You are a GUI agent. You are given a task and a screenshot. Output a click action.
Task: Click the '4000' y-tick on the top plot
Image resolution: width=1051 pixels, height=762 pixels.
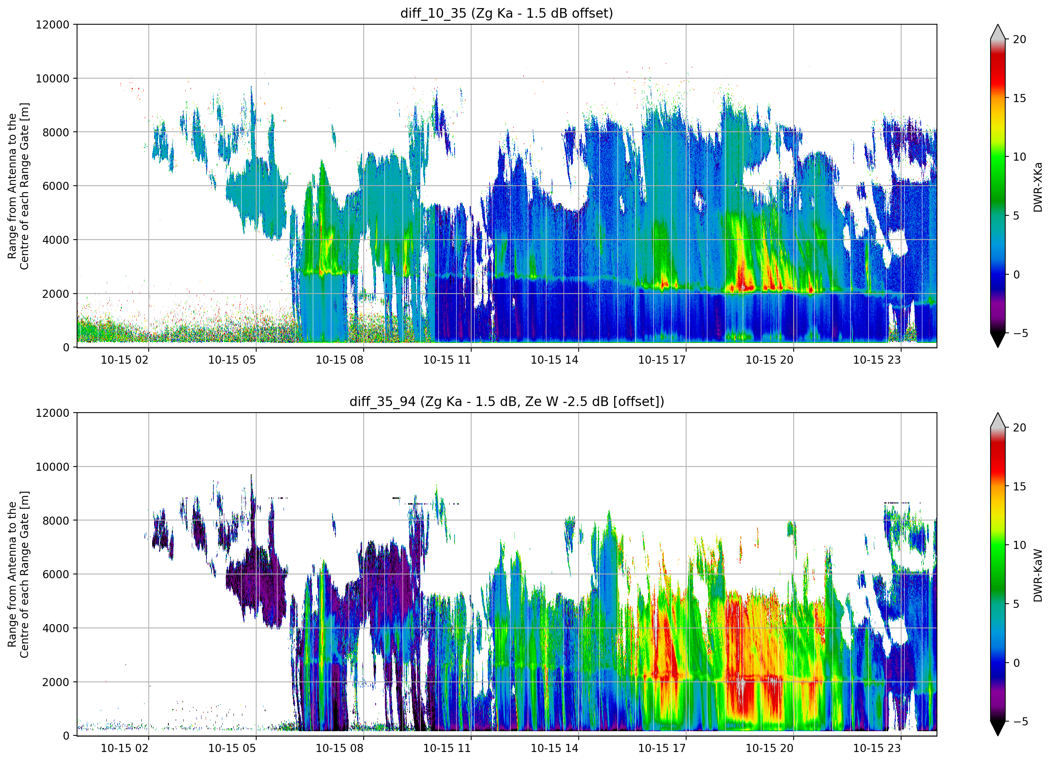55,240
